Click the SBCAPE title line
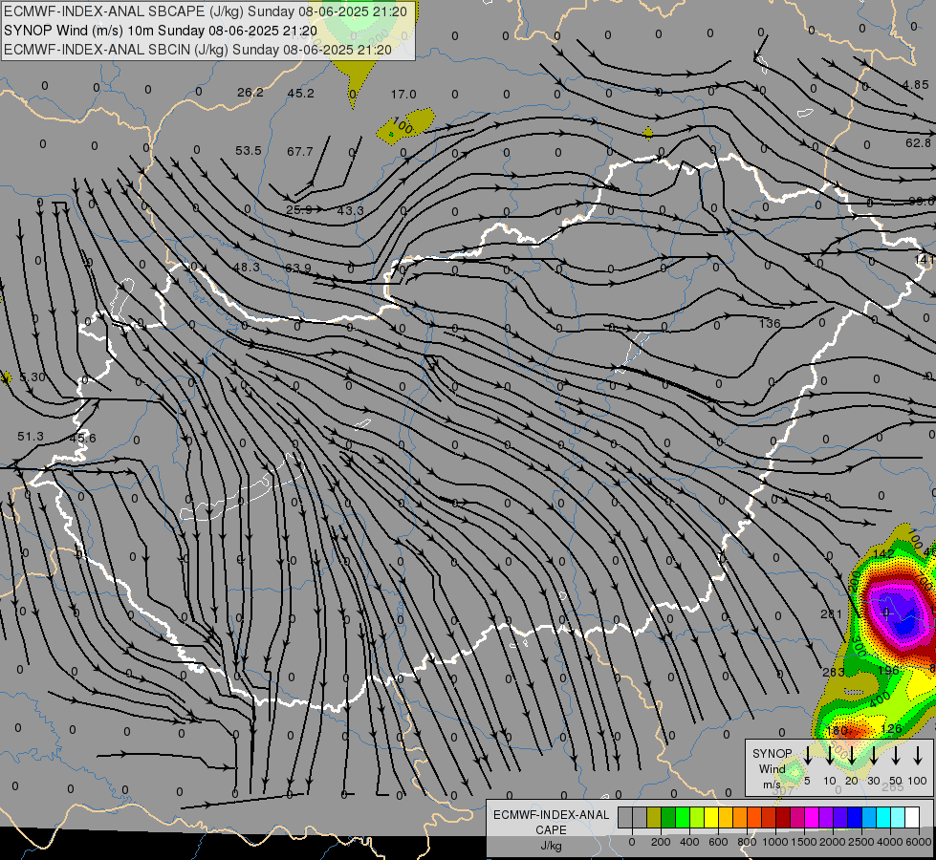Screen dimensions: 936x860 (206, 11)
